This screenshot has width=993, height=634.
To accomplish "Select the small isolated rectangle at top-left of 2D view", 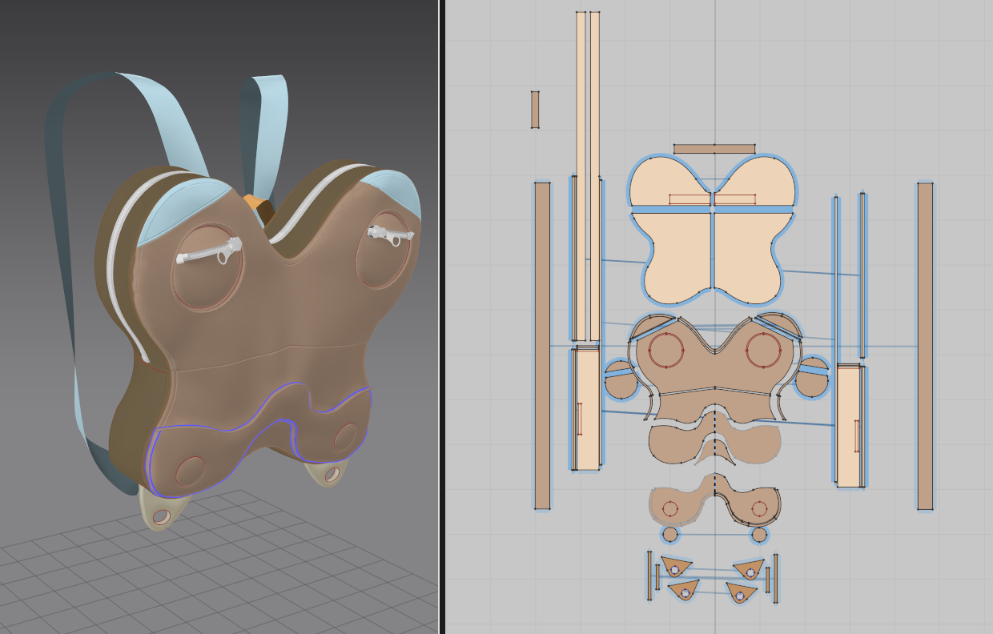I will pyautogui.click(x=535, y=110).
